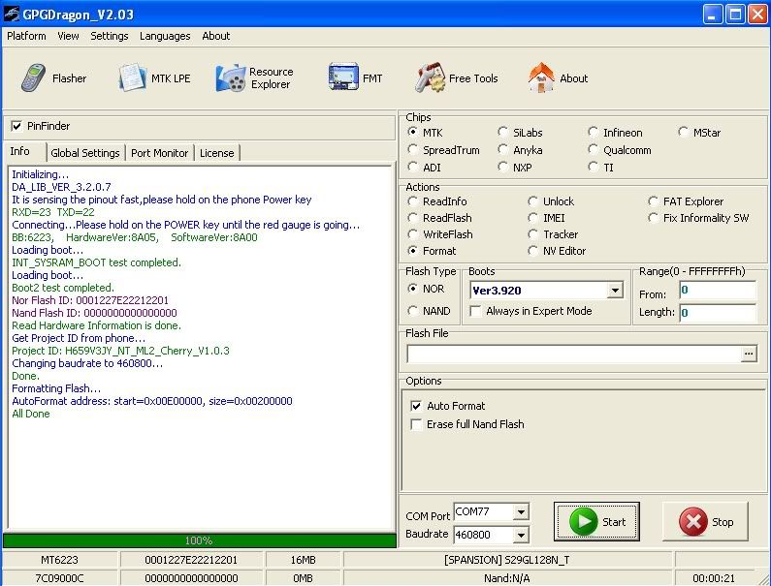
Task: Select the SiLabs chip radio button
Action: pyautogui.click(x=502, y=132)
